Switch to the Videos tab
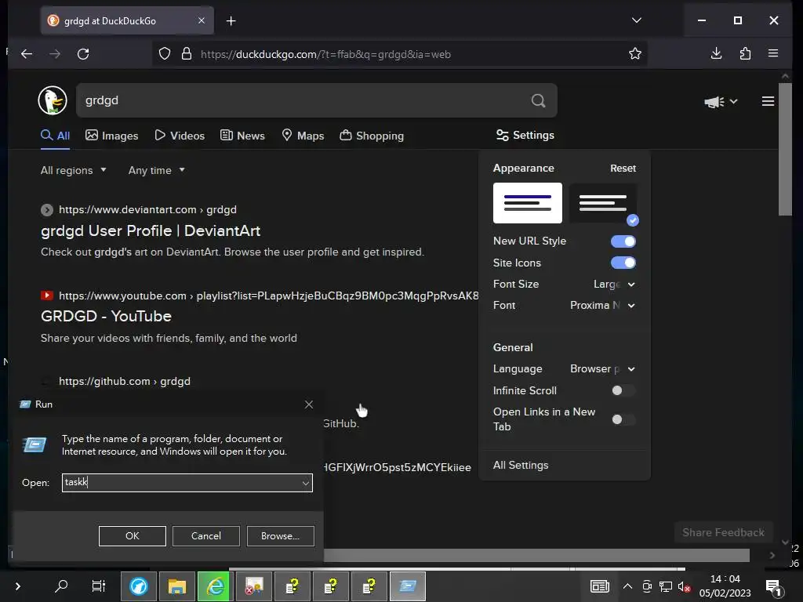Image resolution: width=803 pixels, height=602 pixels. coord(180,136)
